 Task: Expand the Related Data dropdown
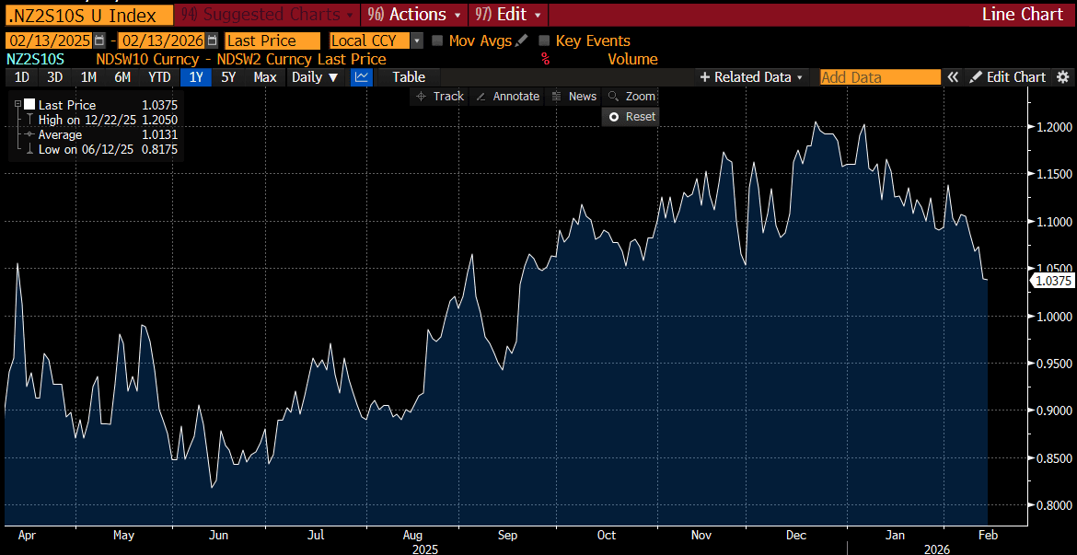tap(752, 77)
